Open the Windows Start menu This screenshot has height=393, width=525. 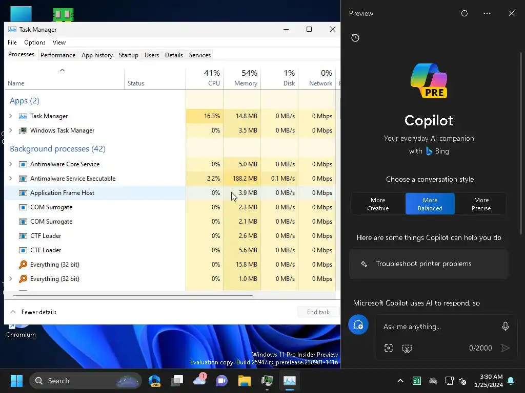[16, 381]
